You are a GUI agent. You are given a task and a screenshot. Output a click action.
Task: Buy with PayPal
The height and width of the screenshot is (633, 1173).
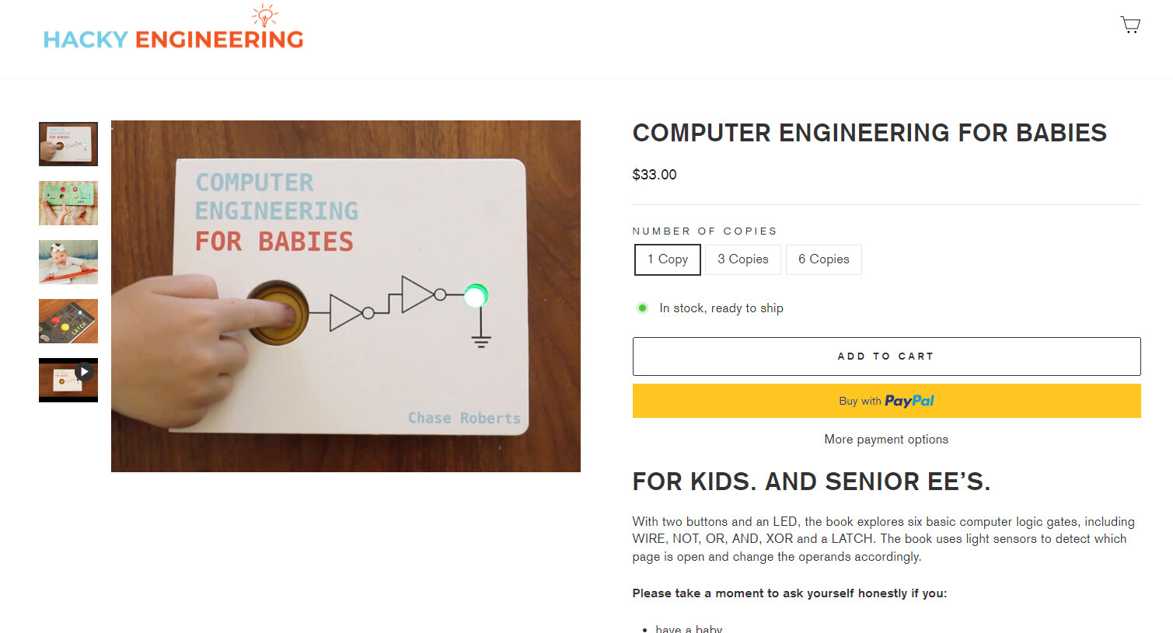886,401
